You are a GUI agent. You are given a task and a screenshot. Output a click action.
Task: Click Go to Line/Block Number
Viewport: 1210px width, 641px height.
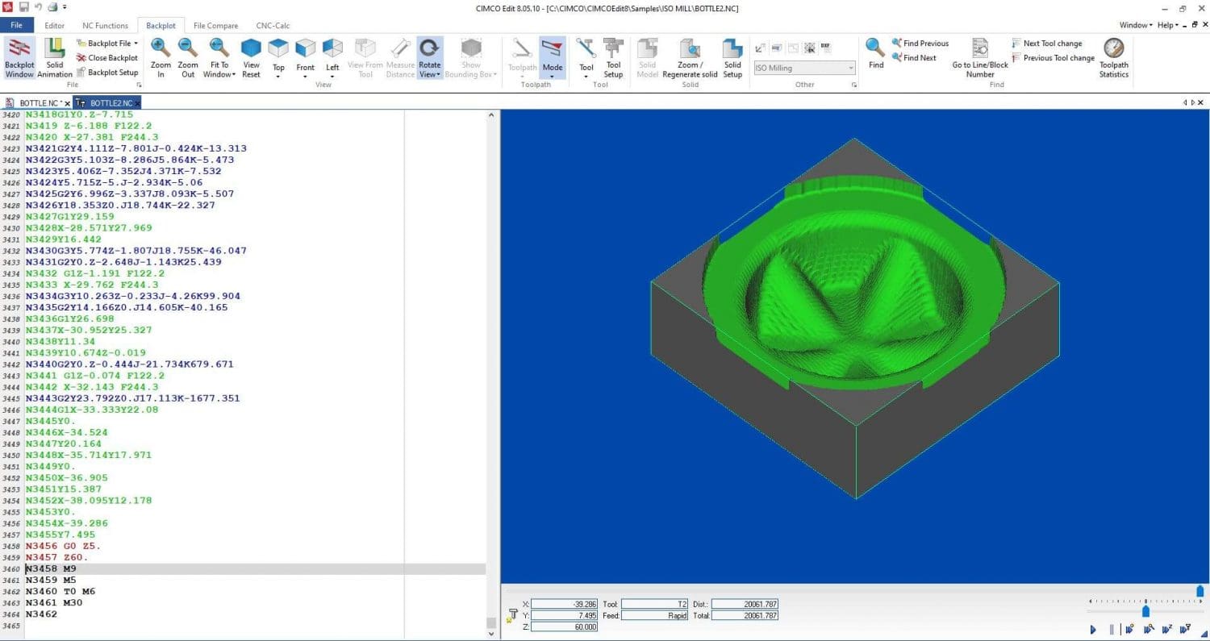pyautogui.click(x=978, y=56)
